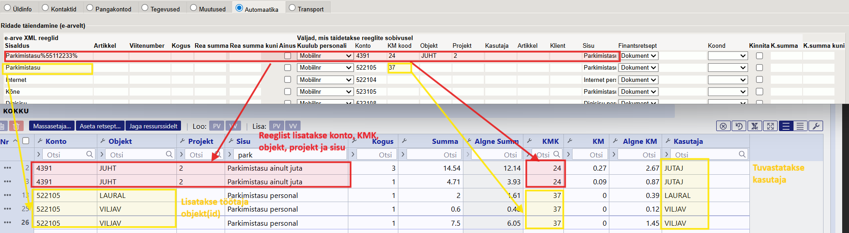Toggle the select-all checkbox beside Nr

coord(26,141)
